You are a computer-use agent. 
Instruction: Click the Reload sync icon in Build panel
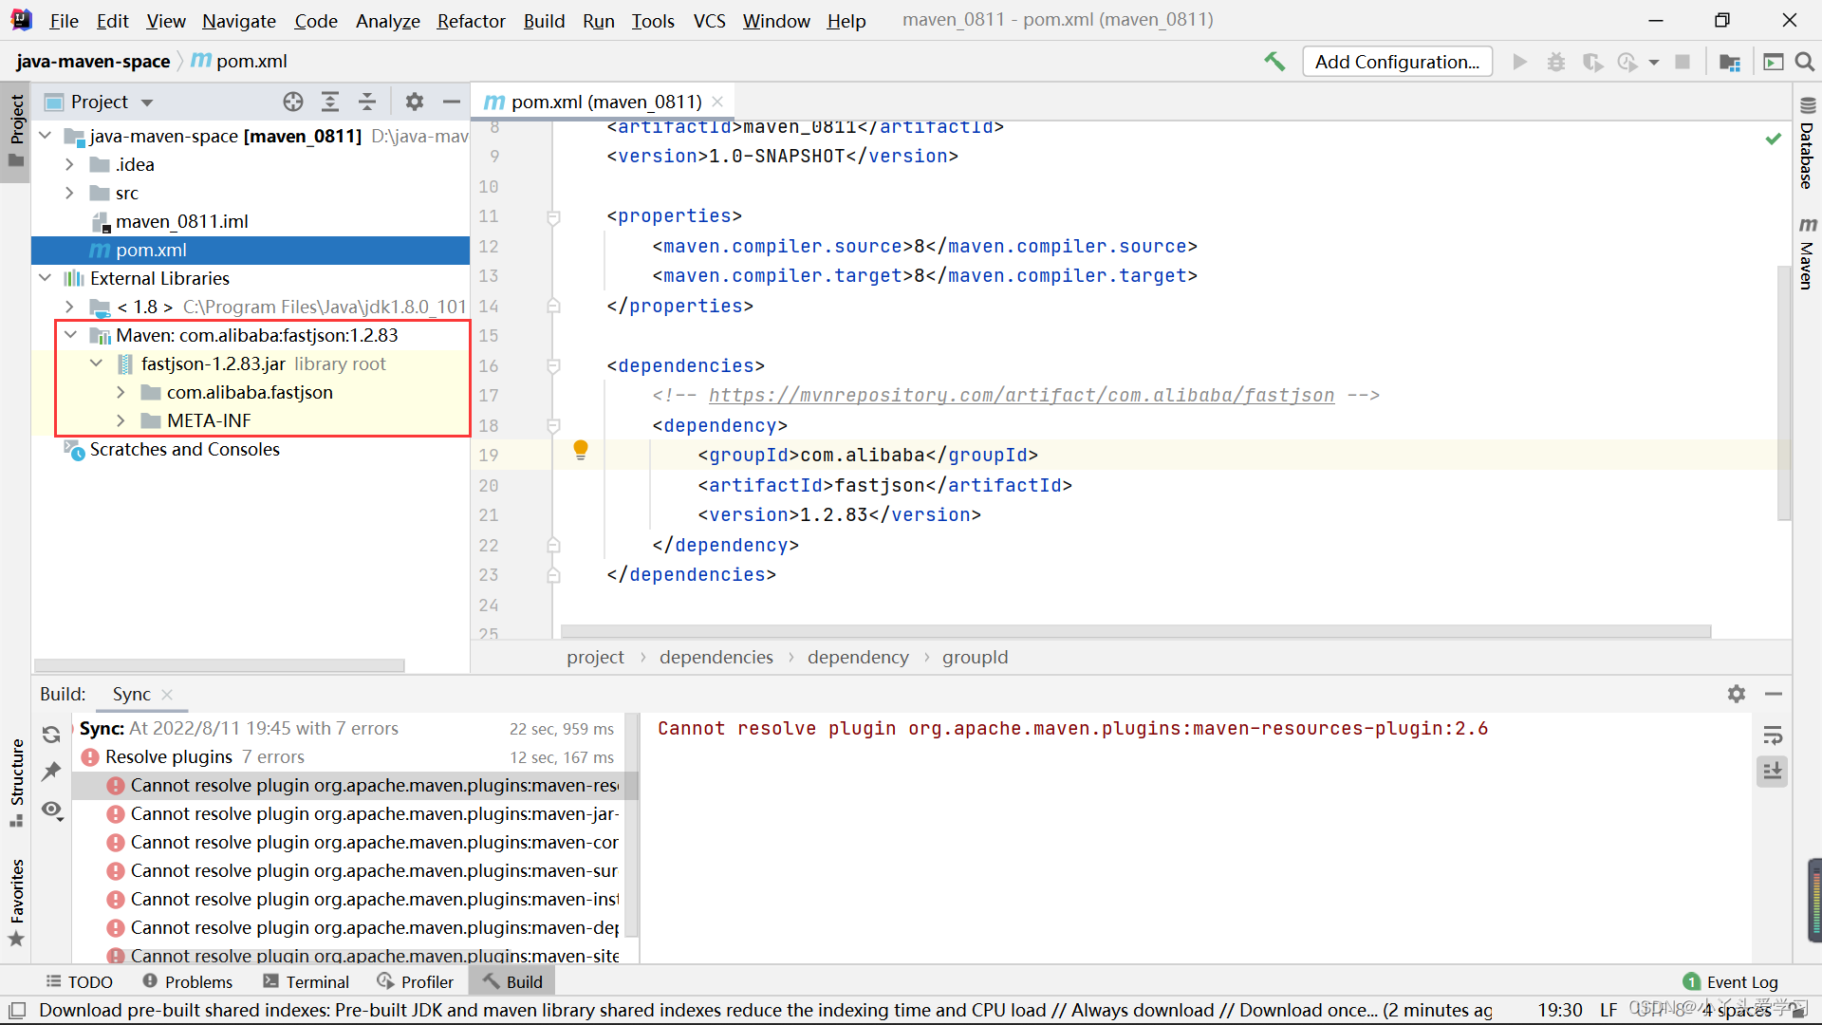click(51, 734)
